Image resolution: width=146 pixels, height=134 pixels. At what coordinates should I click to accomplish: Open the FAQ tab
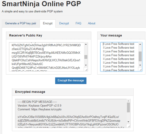(78, 23)
